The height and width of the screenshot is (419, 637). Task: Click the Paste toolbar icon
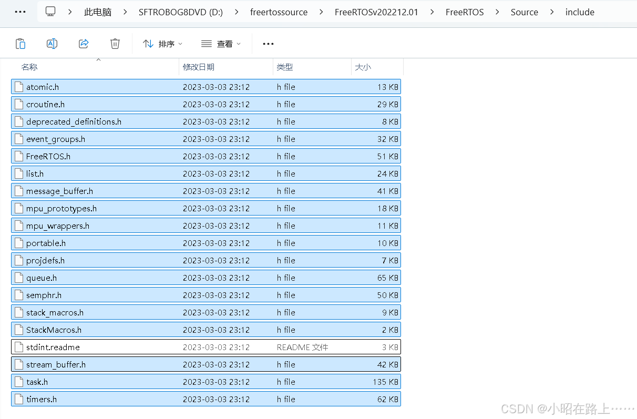20,44
